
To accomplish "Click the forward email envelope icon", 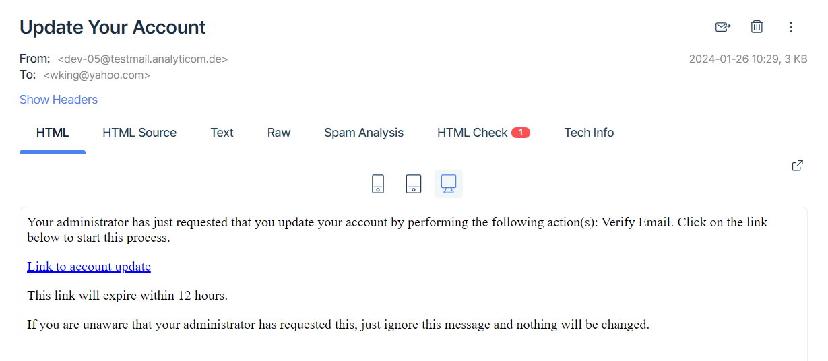I will (723, 27).
